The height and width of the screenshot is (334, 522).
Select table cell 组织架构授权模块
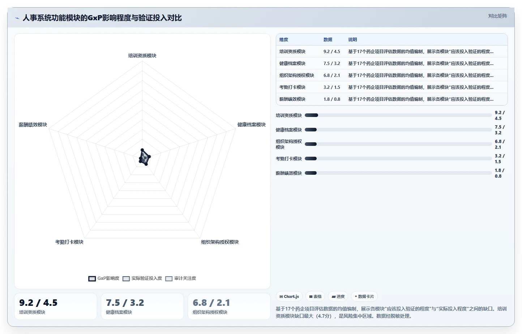pos(297,75)
